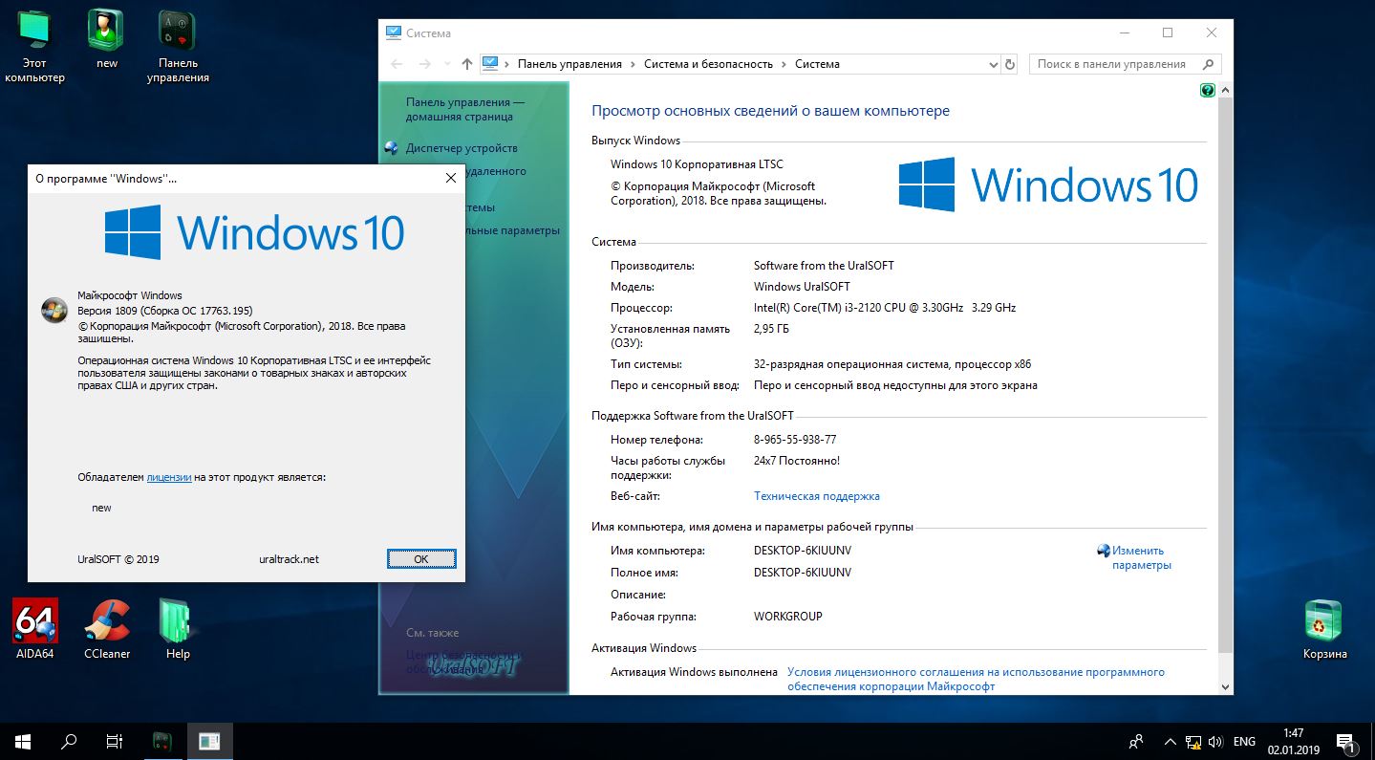Image resolution: width=1375 pixels, height=760 pixels.
Task: Select the phone number 8-965-55-938-77
Action: coord(795,440)
